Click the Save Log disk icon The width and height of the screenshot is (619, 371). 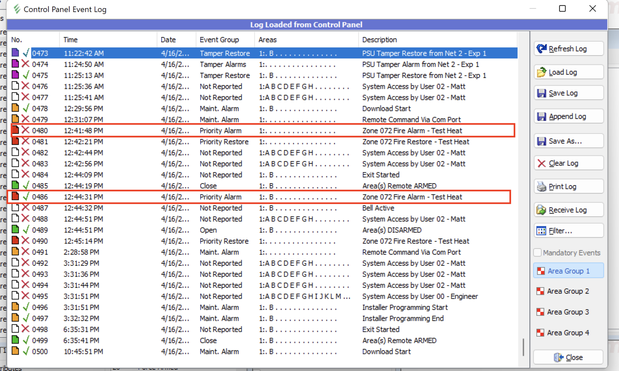[x=542, y=93]
